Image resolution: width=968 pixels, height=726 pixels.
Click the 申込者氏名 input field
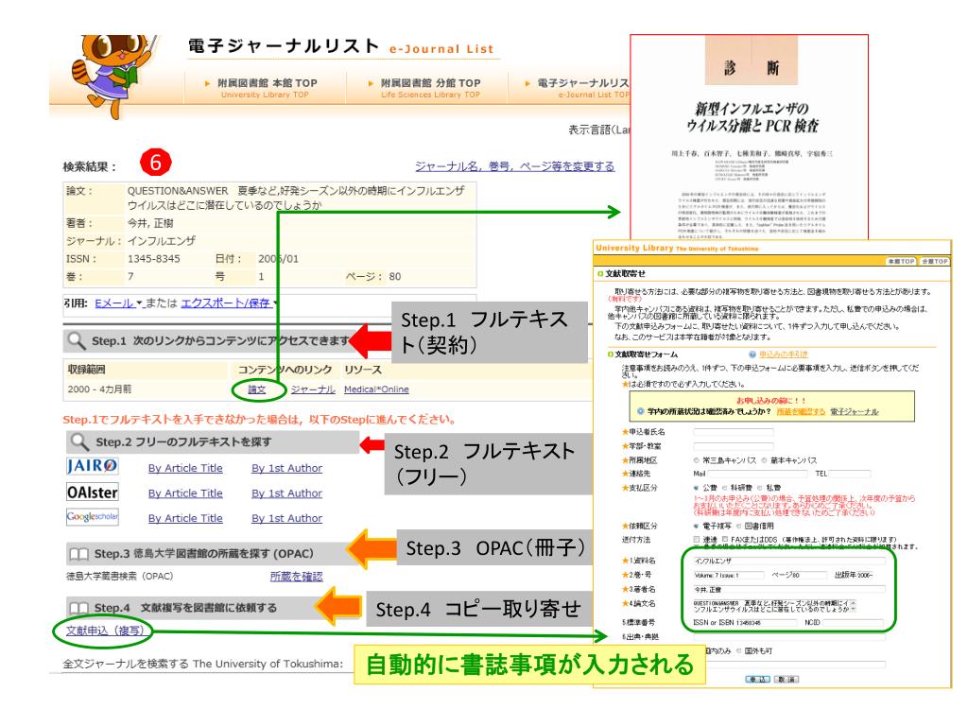(734, 432)
